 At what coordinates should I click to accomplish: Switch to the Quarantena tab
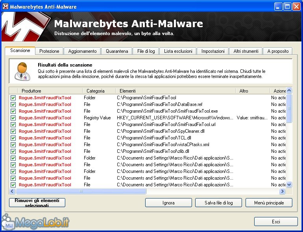(117, 51)
